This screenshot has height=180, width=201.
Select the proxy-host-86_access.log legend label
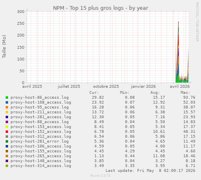[40, 98]
